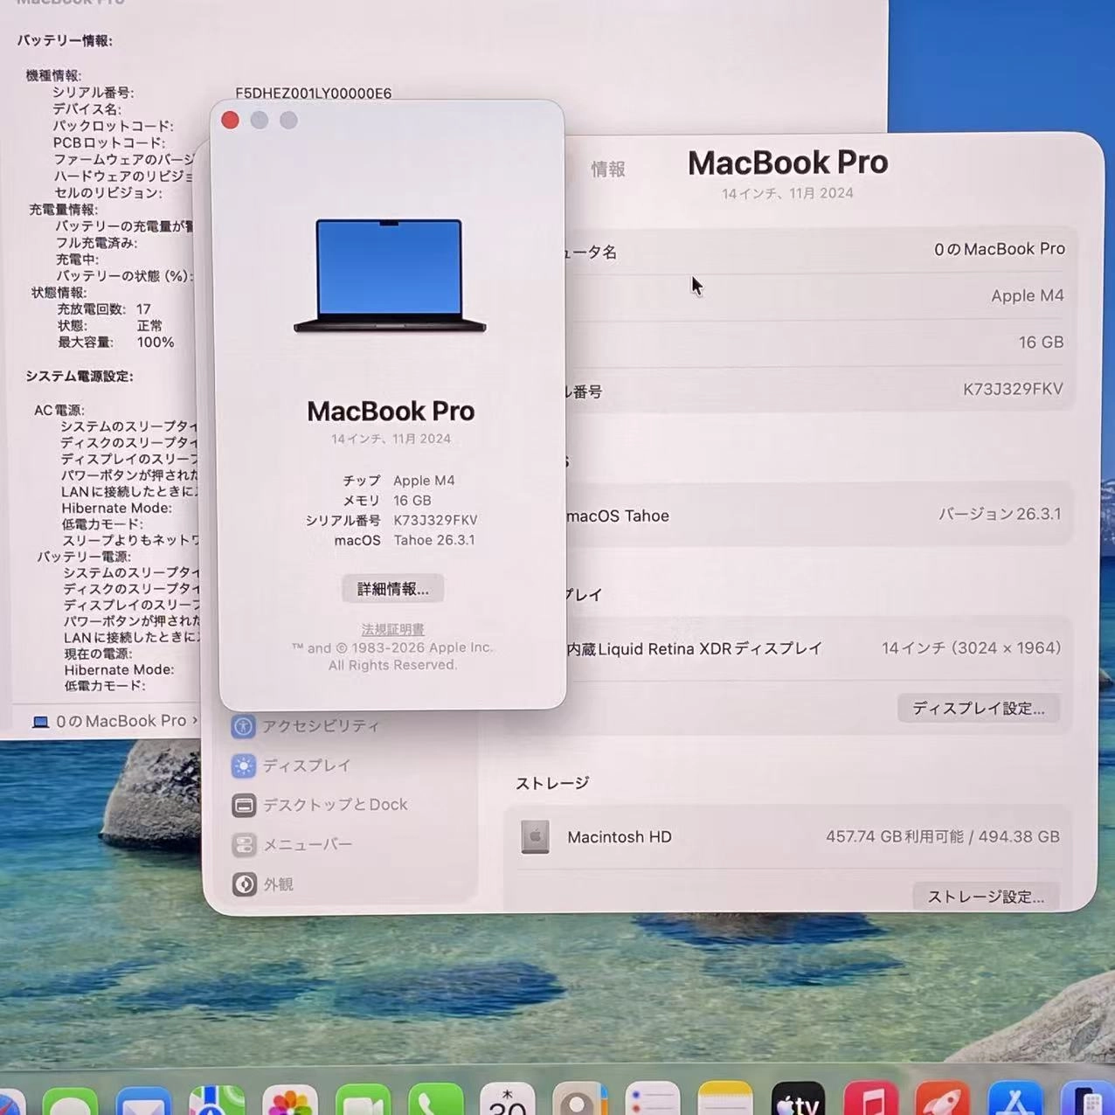Click the ディスプレイ設定... button
Screen dimensions: 1115x1115
(978, 709)
